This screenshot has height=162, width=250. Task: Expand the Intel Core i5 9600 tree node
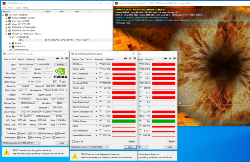7,21
